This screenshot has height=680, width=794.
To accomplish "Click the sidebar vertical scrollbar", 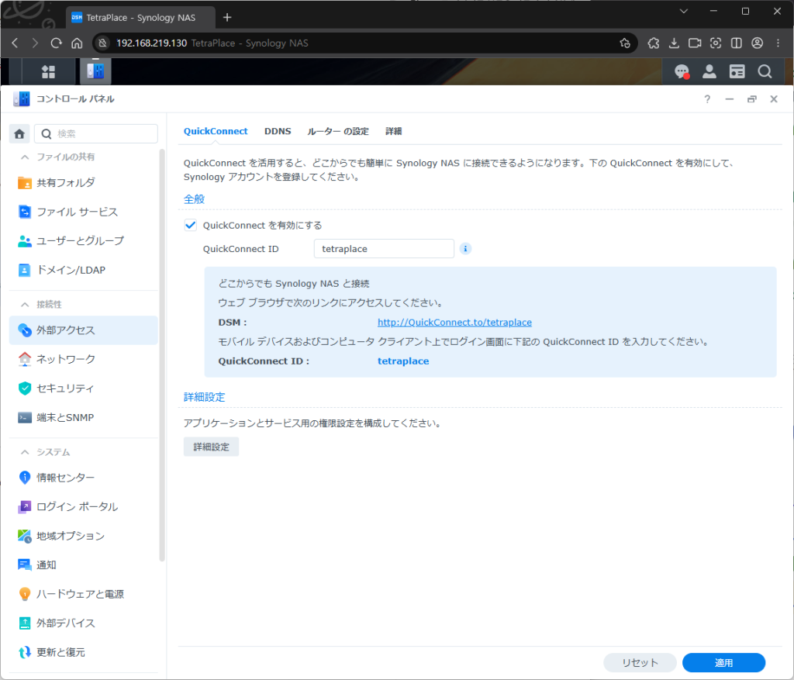I will (x=162, y=354).
